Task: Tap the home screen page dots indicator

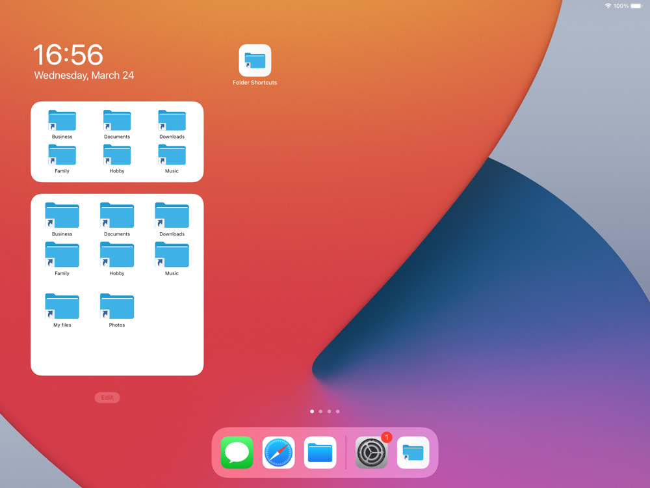Action: click(325, 412)
